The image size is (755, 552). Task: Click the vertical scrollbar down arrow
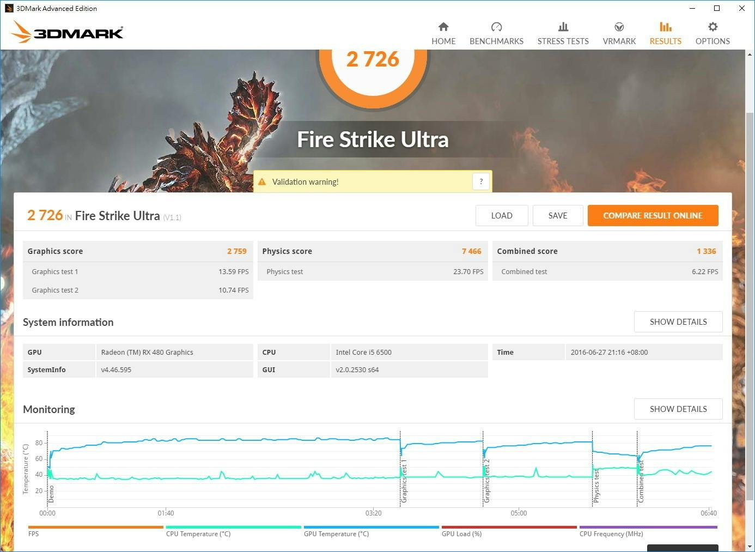pos(750,546)
